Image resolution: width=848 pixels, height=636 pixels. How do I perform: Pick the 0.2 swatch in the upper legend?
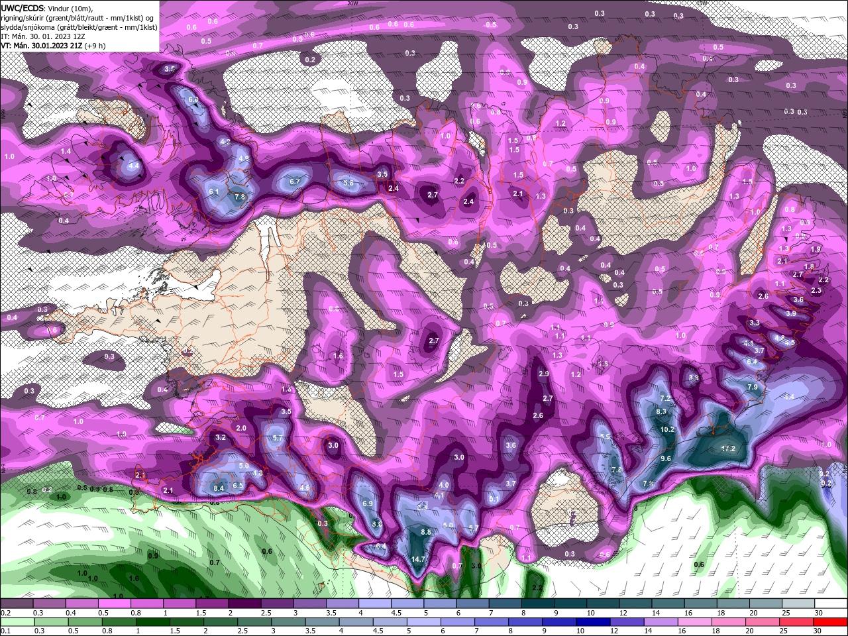16,604
